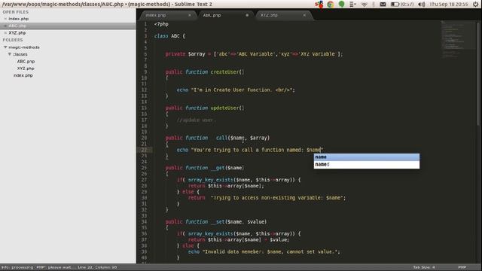The image size is (482, 271).
Task: Click the FOLDERS sidebar heading
Action: pyautogui.click(x=13, y=40)
